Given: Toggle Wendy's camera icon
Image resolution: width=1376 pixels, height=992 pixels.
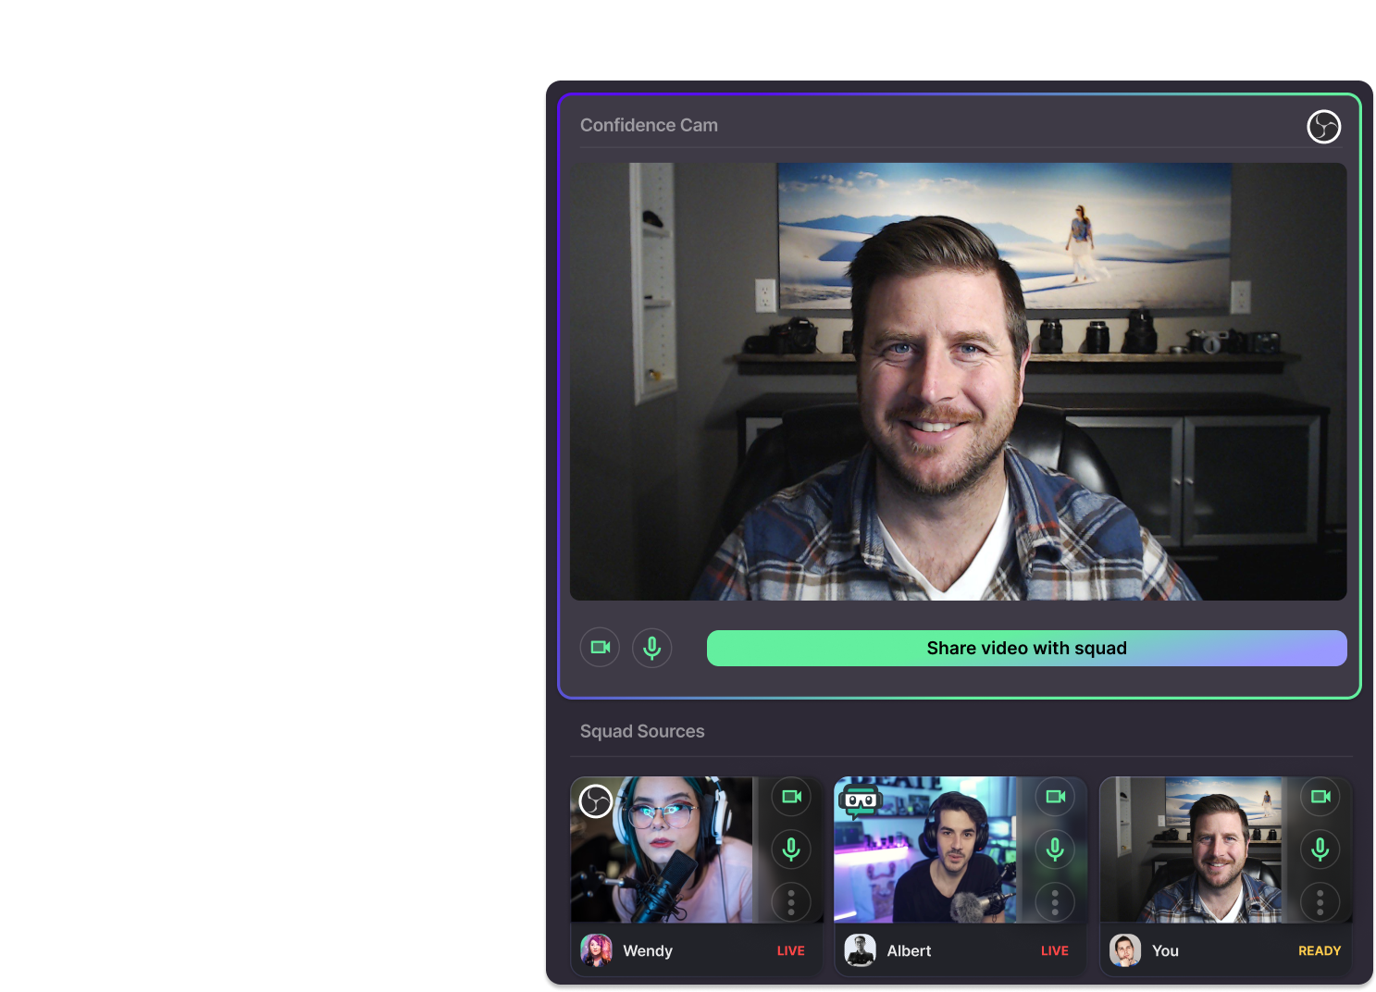Looking at the screenshot, I should click(x=791, y=797).
